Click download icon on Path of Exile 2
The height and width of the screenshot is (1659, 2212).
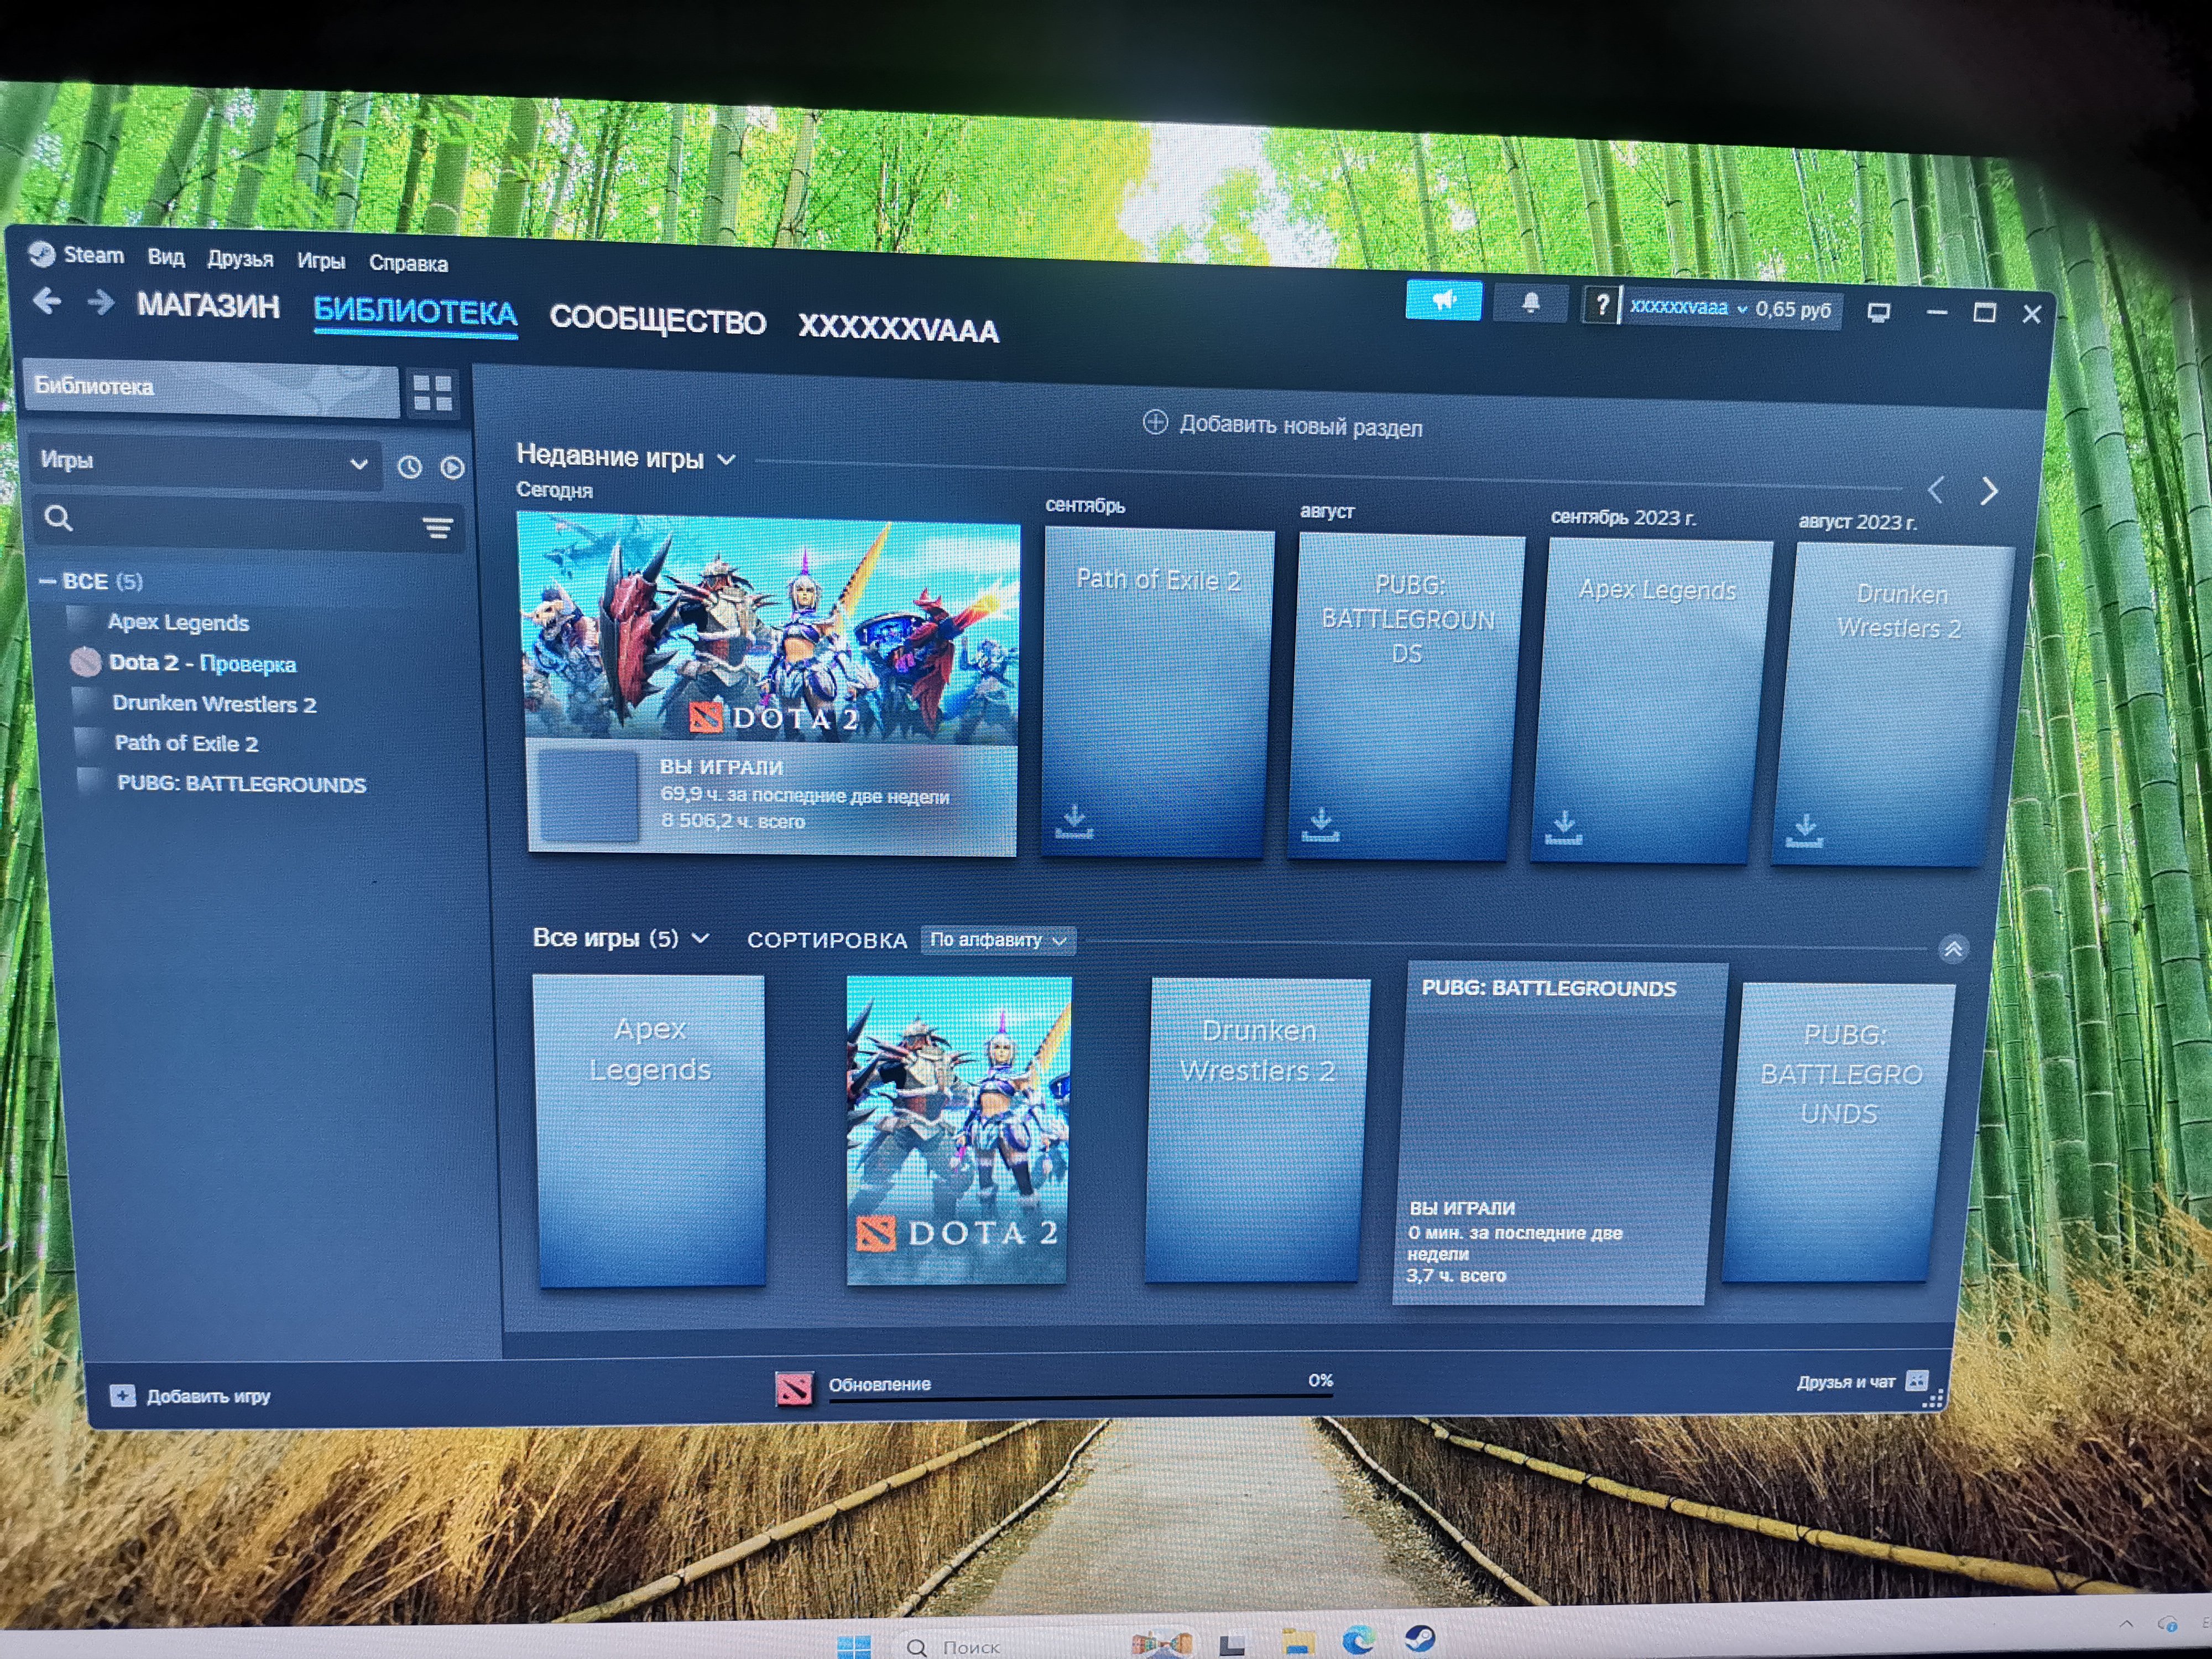click(x=1074, y=821)
